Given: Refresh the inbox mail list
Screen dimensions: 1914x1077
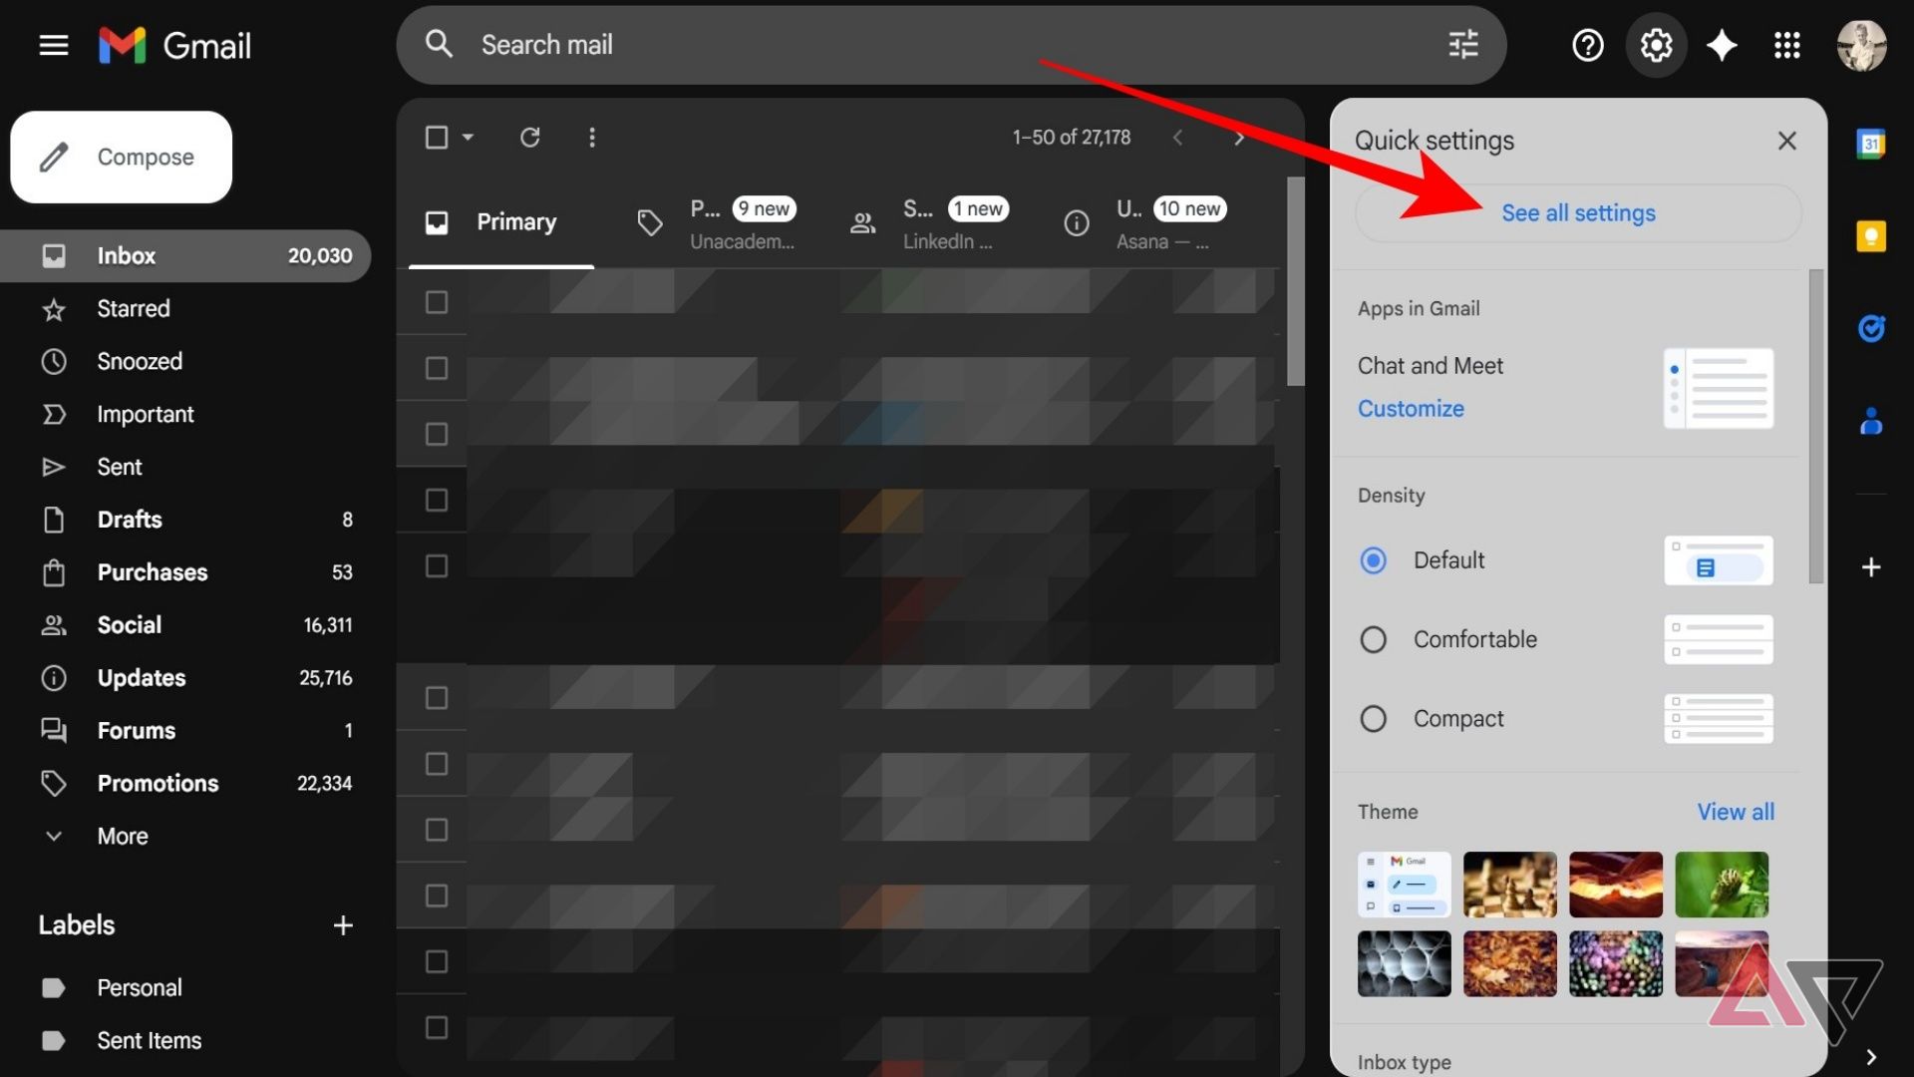Looking at the screenshot, I should pos(530,138).
